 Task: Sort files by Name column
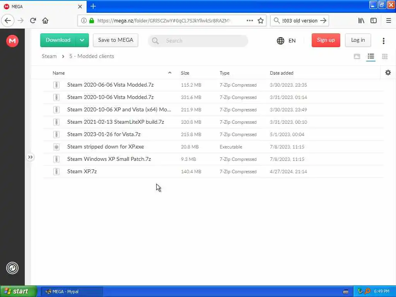click(x=59, y=73)
